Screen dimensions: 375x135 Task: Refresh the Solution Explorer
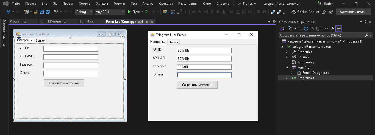click(x=306, y=28)
